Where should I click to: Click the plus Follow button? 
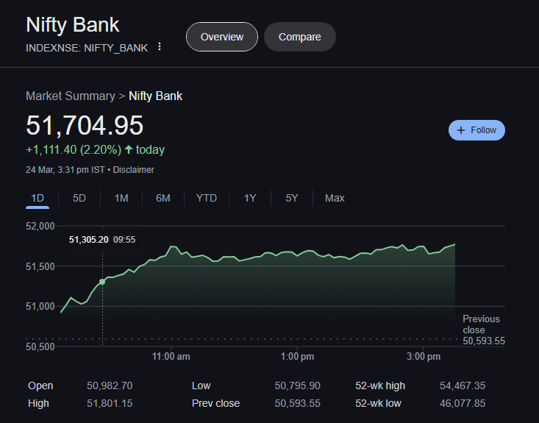coord(476,130)
